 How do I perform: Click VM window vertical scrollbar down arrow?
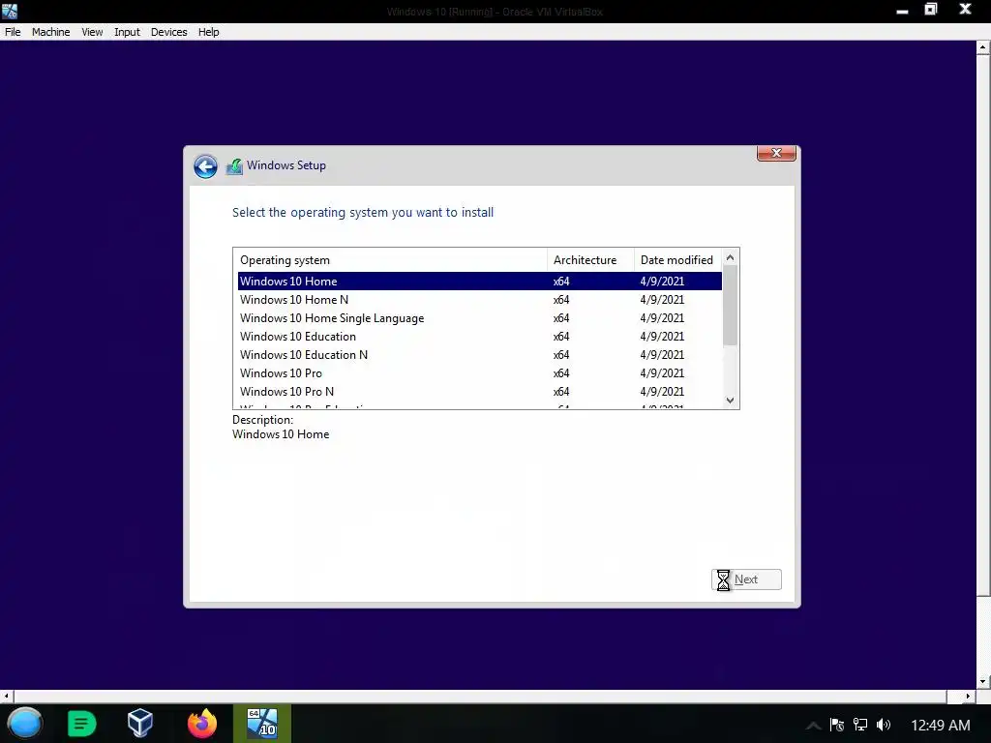983,682
